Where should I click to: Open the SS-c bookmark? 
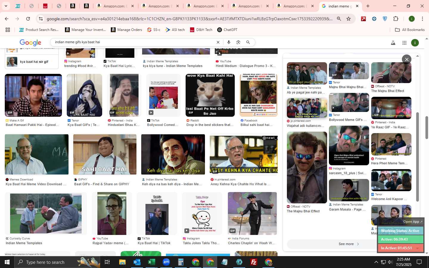pos(154,30)
